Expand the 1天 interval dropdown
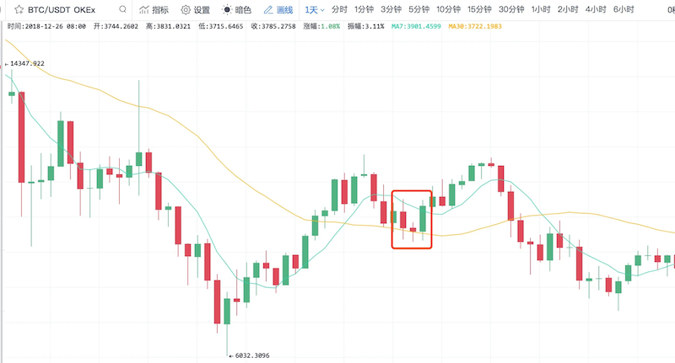The height and width of the screenshot is (363, 675). [314, 9]
